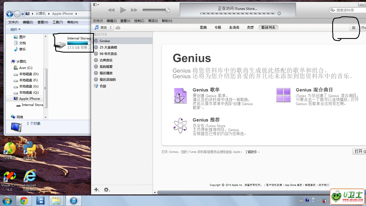This screenshot has width=366, height=206.
Task: Click the Genius 推荐 atom icon
Action: [180, 125]
